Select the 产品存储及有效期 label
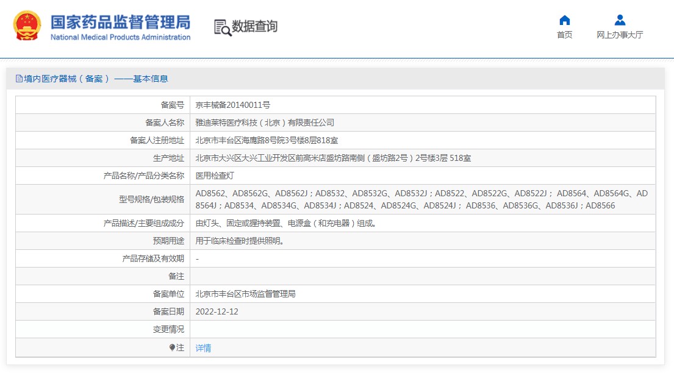674x373 pixels. tap(153, 258)
